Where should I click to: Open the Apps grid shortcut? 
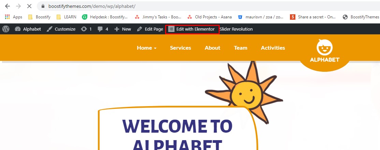pos(14,17)
